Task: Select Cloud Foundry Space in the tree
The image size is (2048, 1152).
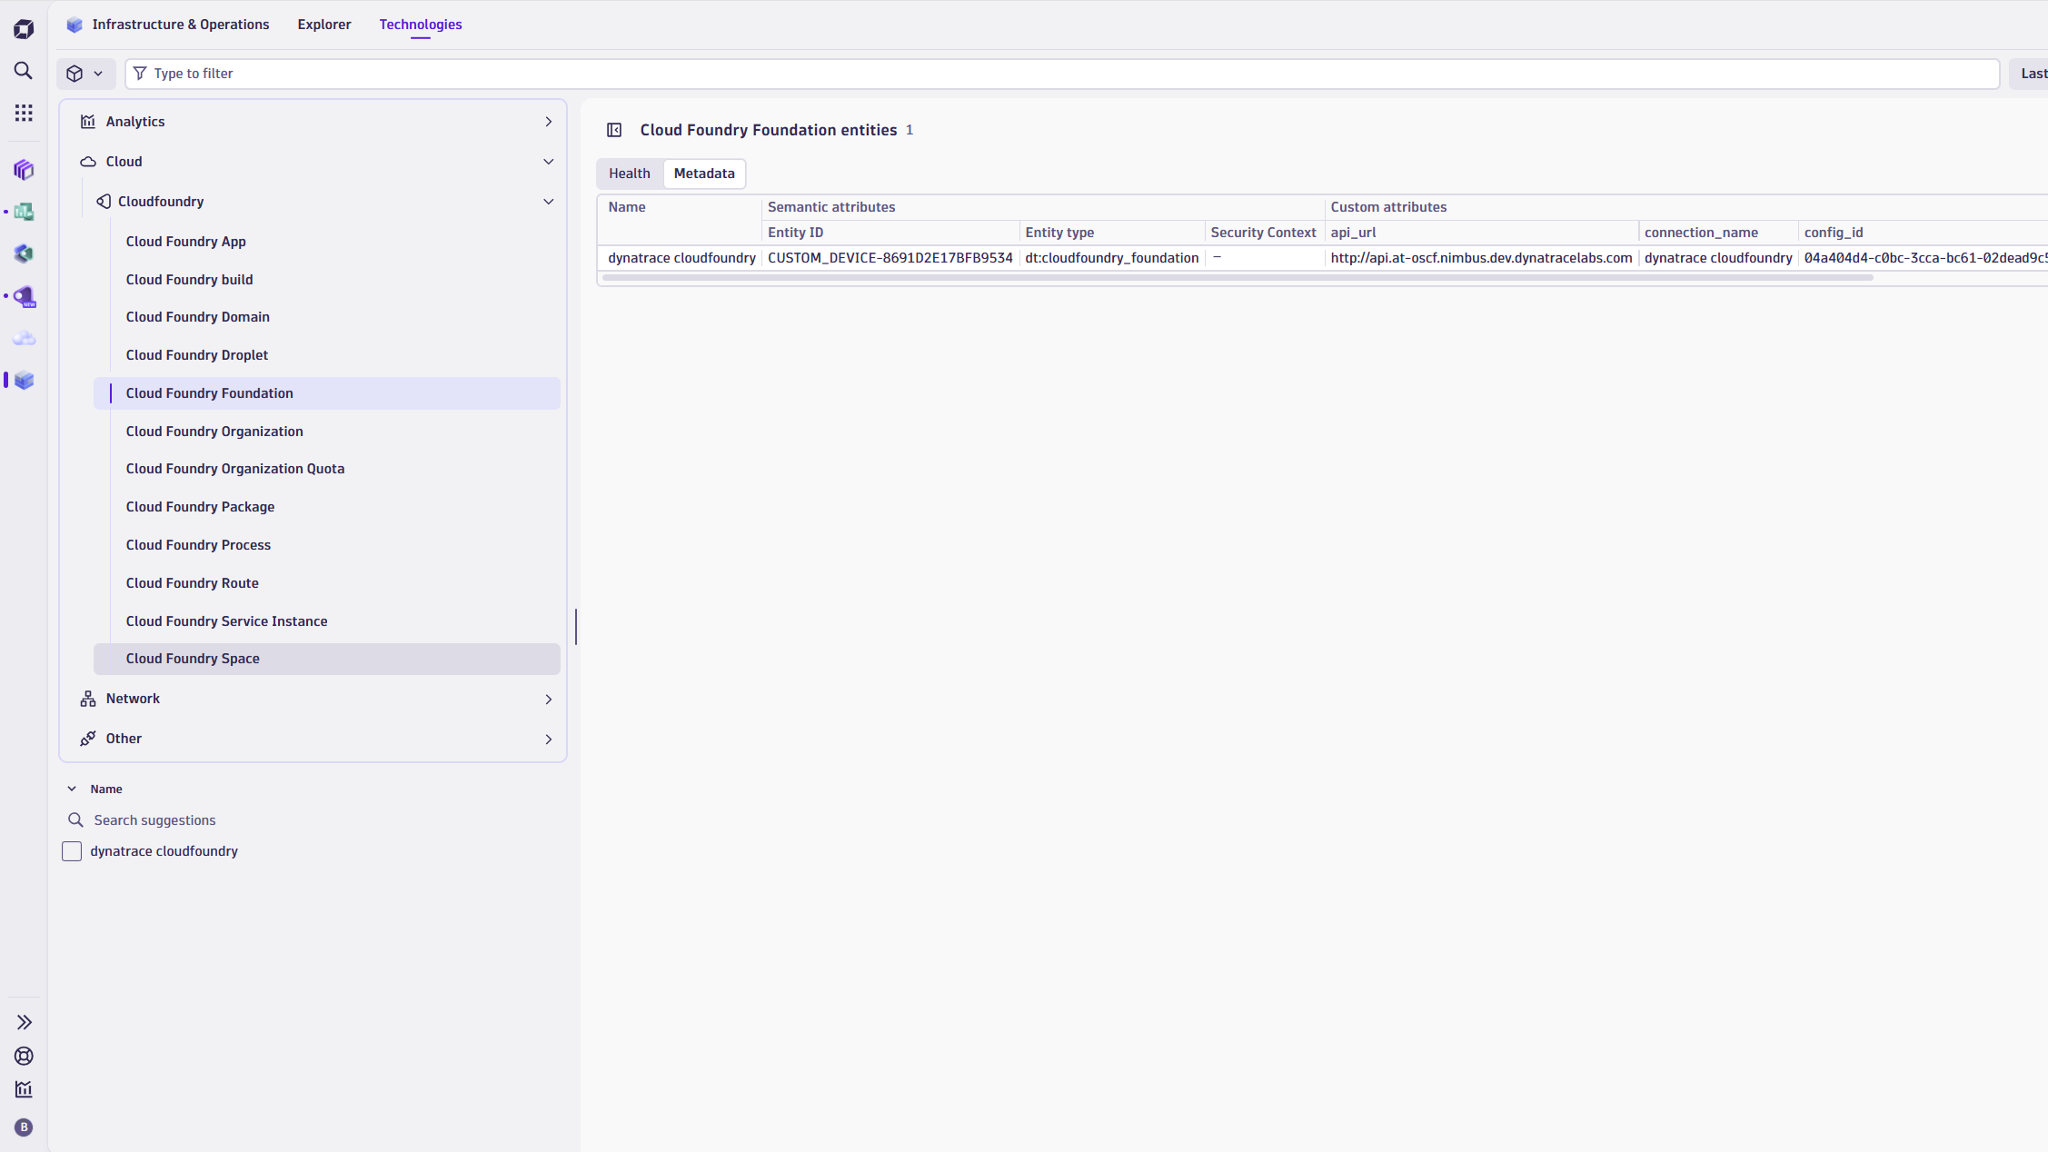Action: [x=193, y=659]
